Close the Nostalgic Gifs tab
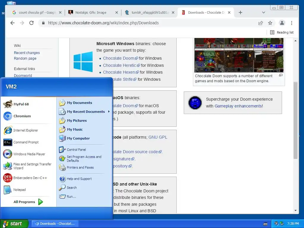304x228 pixels. point(116,12)
